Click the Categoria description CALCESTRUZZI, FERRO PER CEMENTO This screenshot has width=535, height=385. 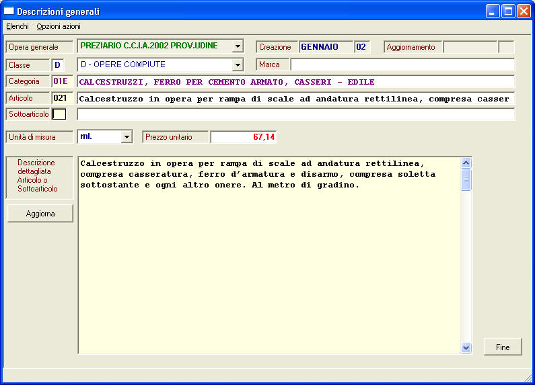point(296,82)
